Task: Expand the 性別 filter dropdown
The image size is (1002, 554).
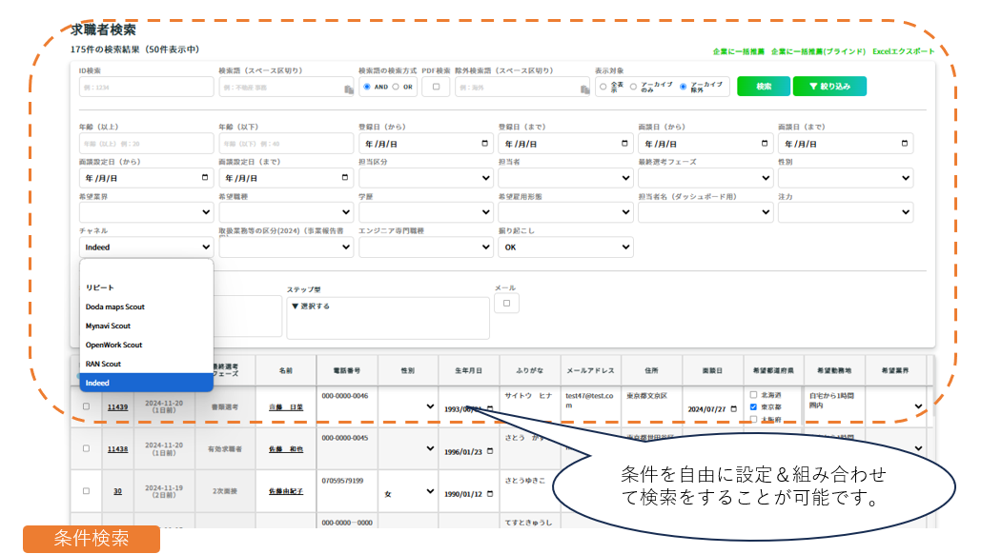Action: point(845,178)
